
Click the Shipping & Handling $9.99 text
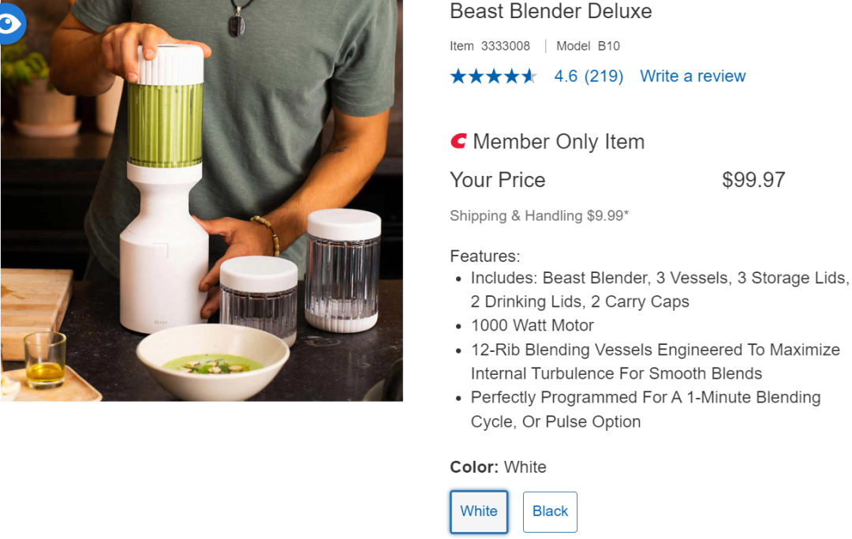tap(539, 215)
